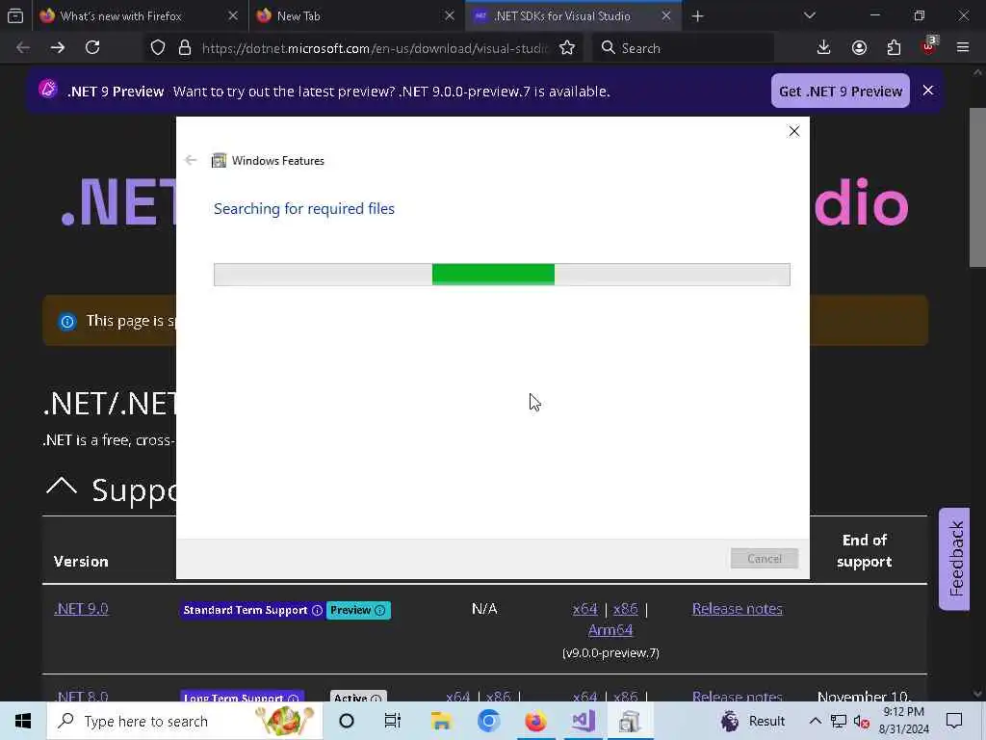This screenshot has height=740, width=986.
Task: Click the info icon on page notice
Action: pos(66,322)
